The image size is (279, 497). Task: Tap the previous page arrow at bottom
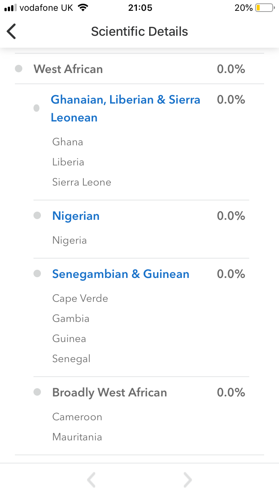pyautogui.click(x=91, y=480)
